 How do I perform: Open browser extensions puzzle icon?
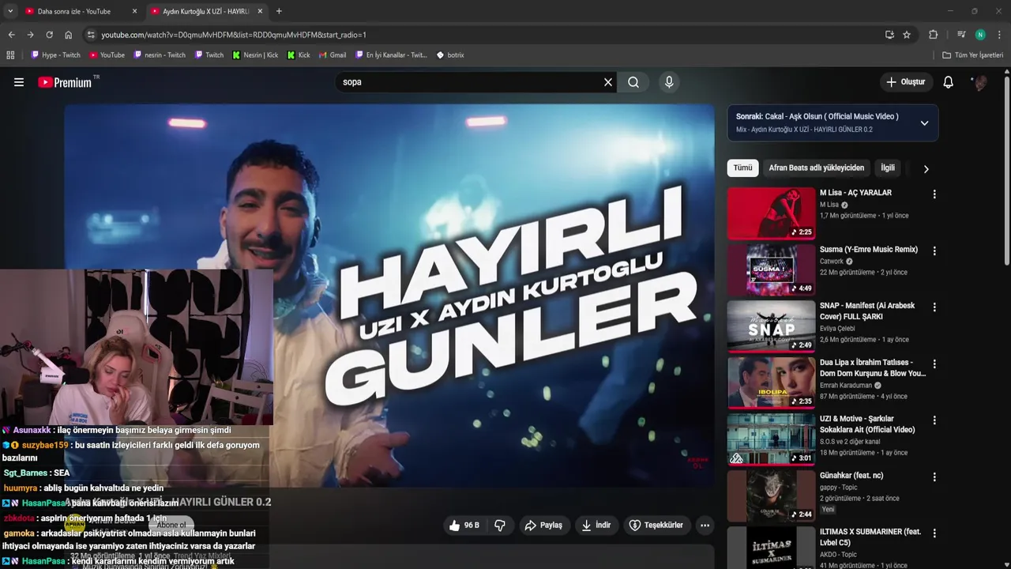coord(933,35)
